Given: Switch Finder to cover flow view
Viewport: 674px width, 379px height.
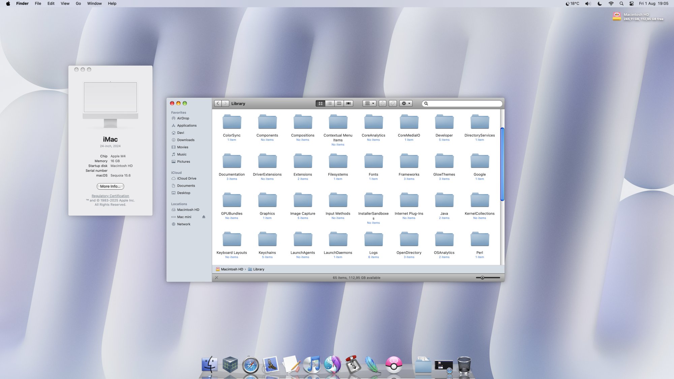Looking at the screenshot, I should tap(348, 103).
